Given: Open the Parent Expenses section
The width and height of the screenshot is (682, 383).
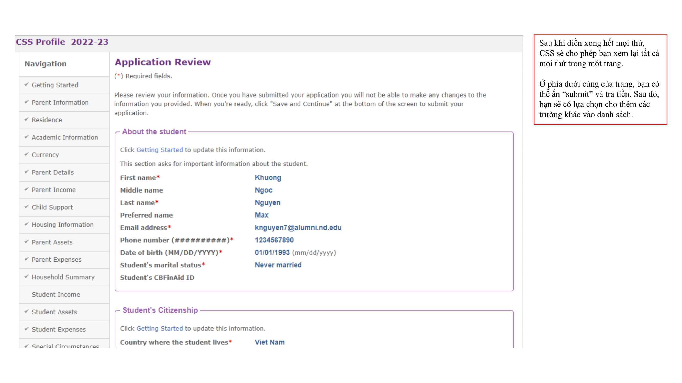Looking at the screenshot, I should (57, 260).
